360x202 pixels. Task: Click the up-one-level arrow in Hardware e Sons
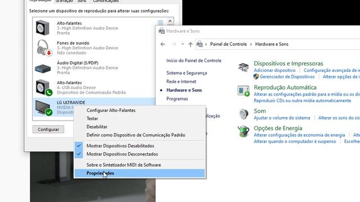190,44
